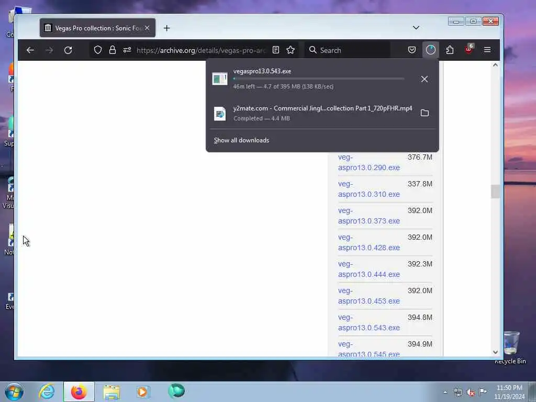
Task: Download vegaspro13.0.444.exe link
Action: click(x=369, y=269)
